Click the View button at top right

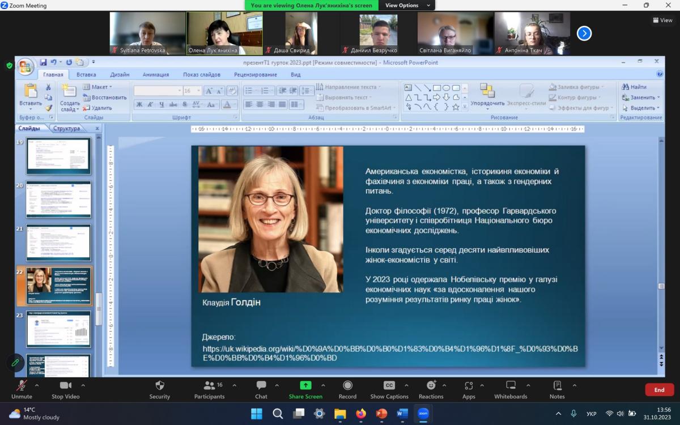662,20
